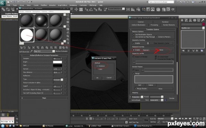Open the render Preset dropdown
Viewport: 206px width, 128px height.
(x=162, y=97)
